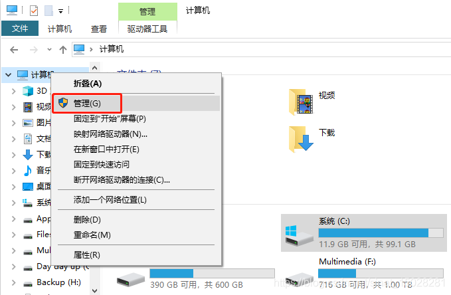Choose 删除(D) in context menu
The width and height of the screenshot is (451, 295).
coord(136,220)
